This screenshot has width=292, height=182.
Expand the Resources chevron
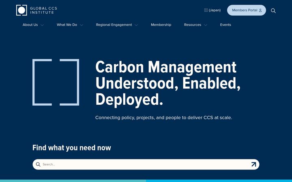point(206,25)
